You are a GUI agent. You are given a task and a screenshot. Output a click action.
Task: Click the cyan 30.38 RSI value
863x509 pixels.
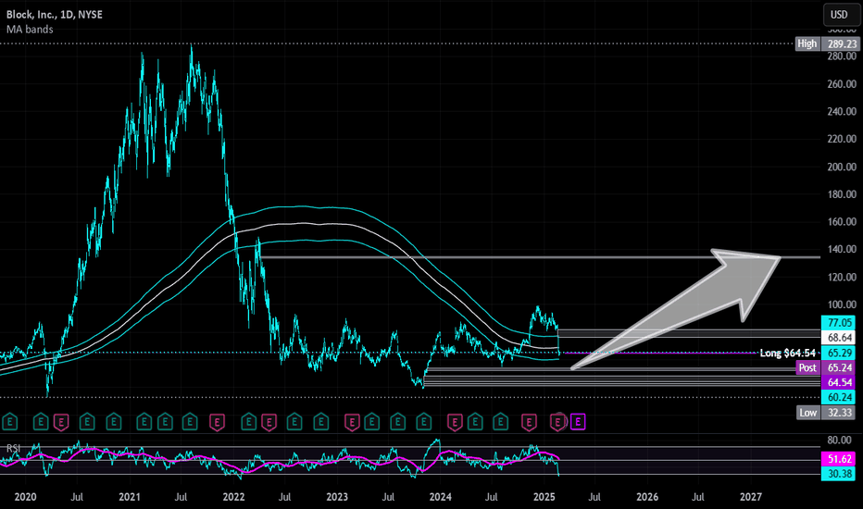(x=838, y=473)
